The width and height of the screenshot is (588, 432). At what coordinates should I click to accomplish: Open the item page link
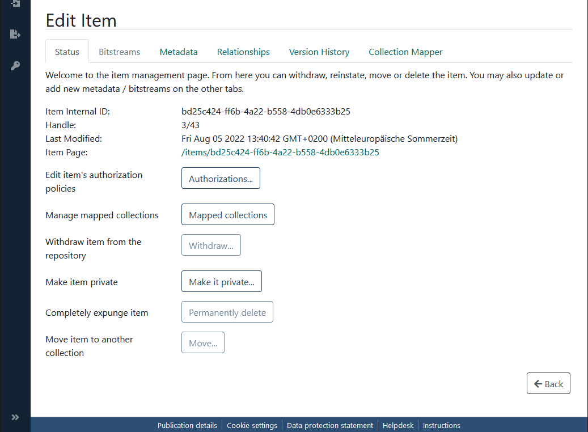[280, 153]
